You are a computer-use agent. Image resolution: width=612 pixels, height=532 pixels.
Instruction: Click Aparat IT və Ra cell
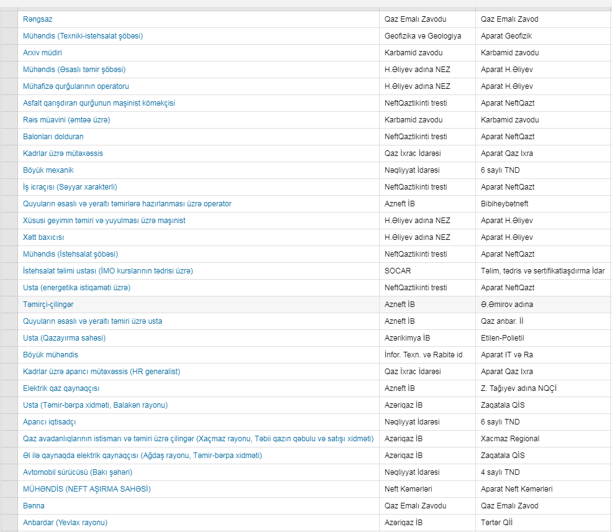544,355
